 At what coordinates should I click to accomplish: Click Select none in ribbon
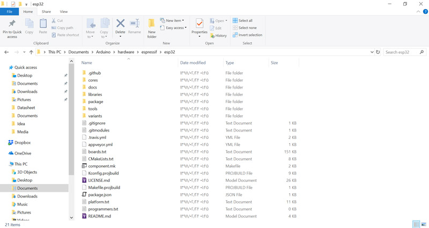(x=245, y=28)
